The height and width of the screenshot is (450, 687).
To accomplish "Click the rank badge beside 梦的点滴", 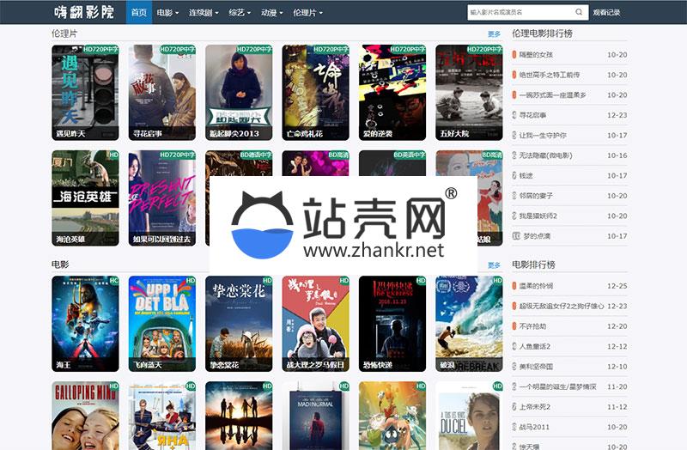I will (x=516, y=236).
